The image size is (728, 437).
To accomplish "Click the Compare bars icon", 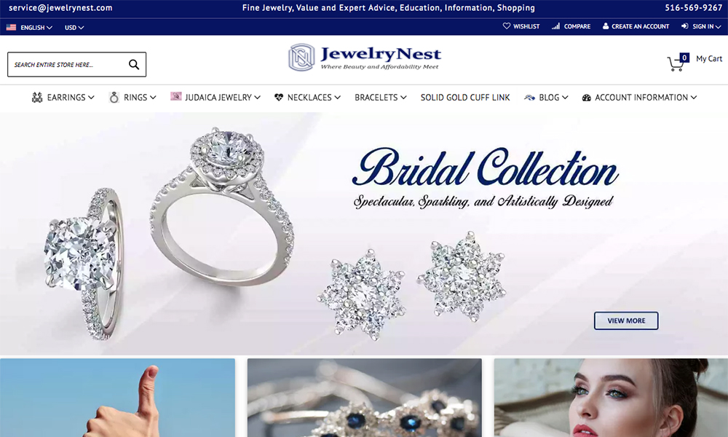I will (x=555, y=26).
